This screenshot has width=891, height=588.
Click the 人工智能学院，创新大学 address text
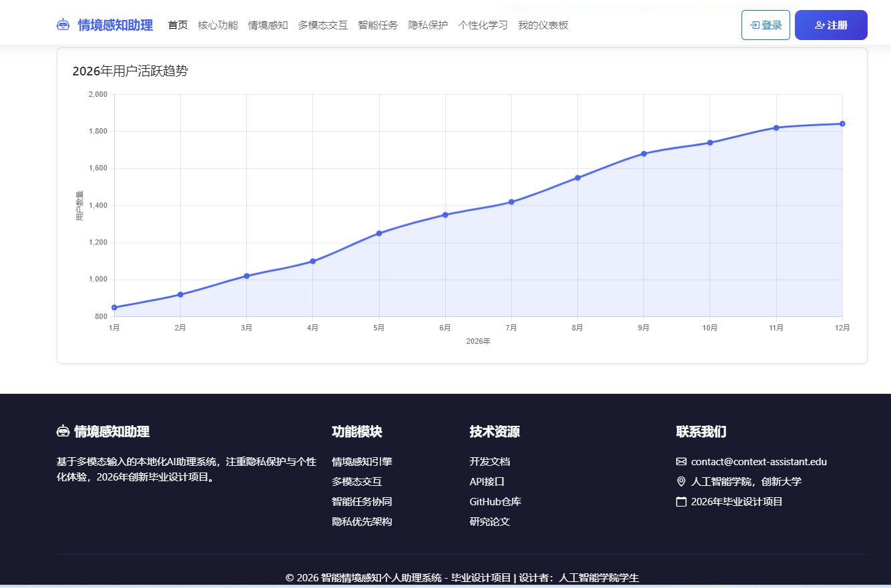[746, 481]
